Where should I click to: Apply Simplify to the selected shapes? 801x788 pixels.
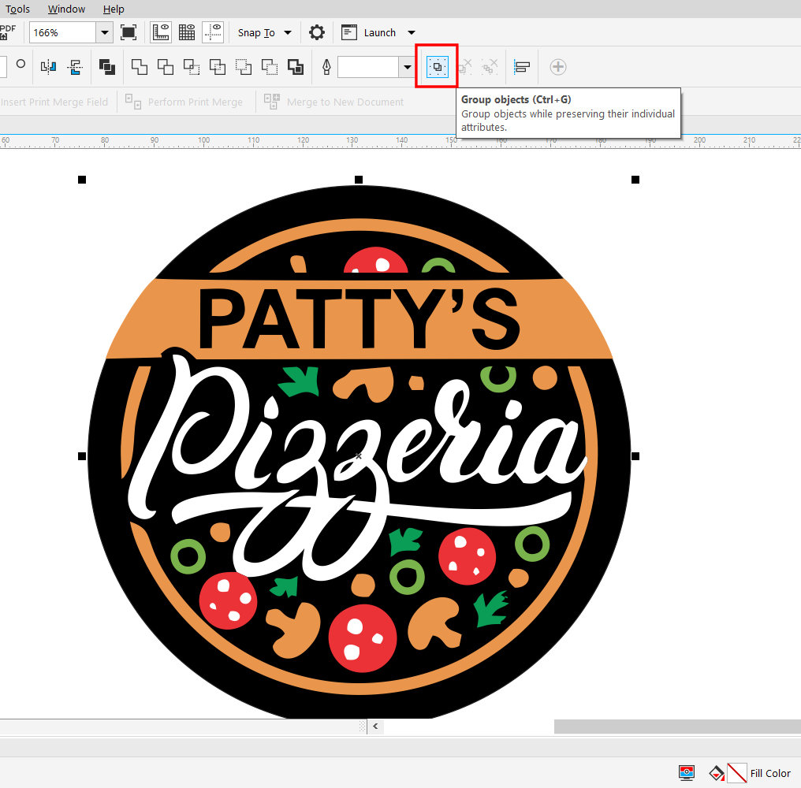pos(217,67)
